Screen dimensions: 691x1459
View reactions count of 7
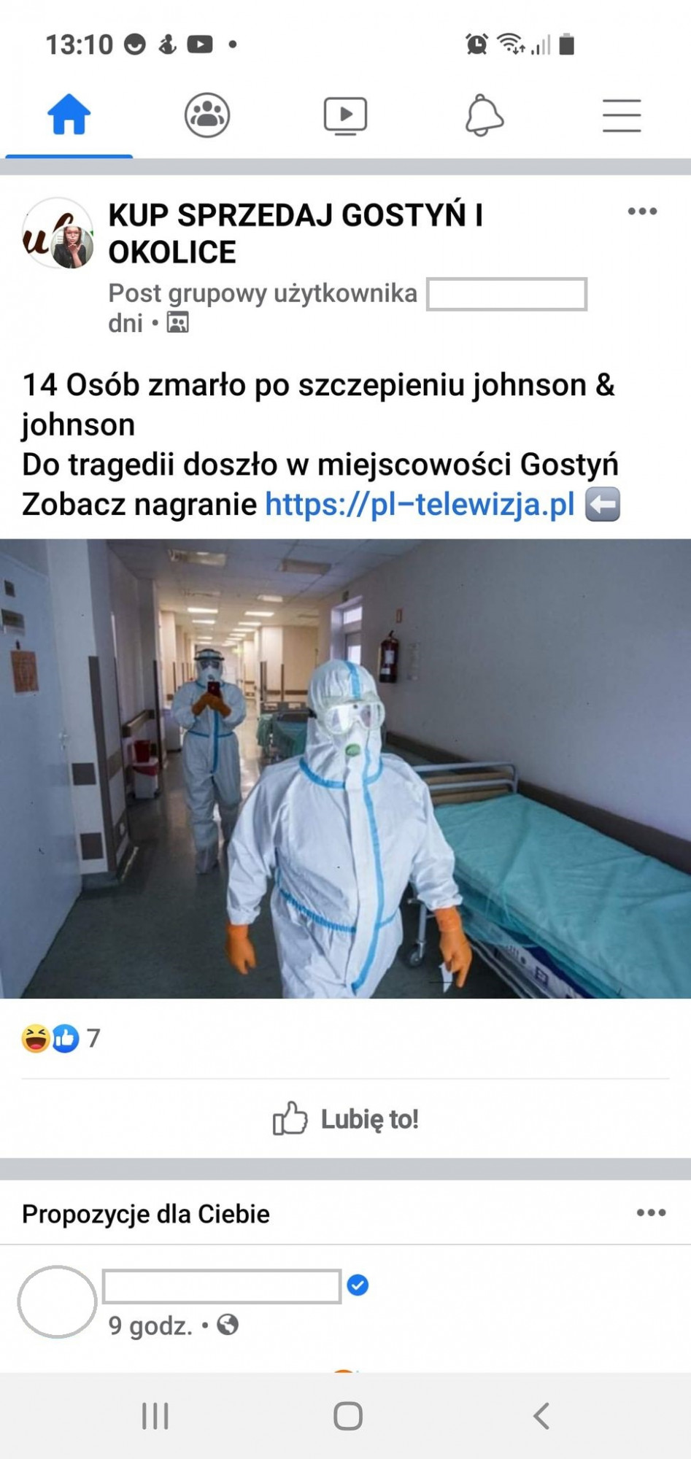(93, 1038)
